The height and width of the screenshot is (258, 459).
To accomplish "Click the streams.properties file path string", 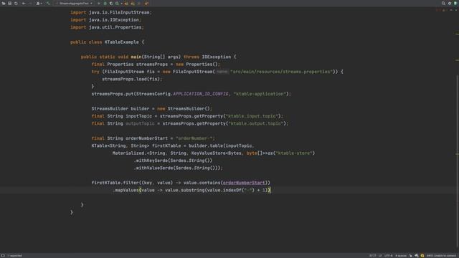I will tap(281, 72).
